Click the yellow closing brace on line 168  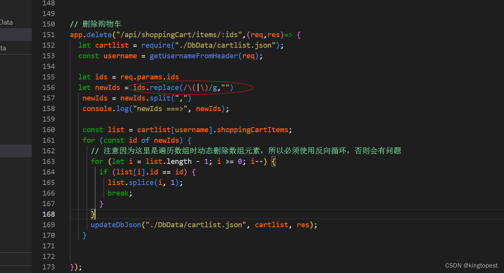point(93,214)
